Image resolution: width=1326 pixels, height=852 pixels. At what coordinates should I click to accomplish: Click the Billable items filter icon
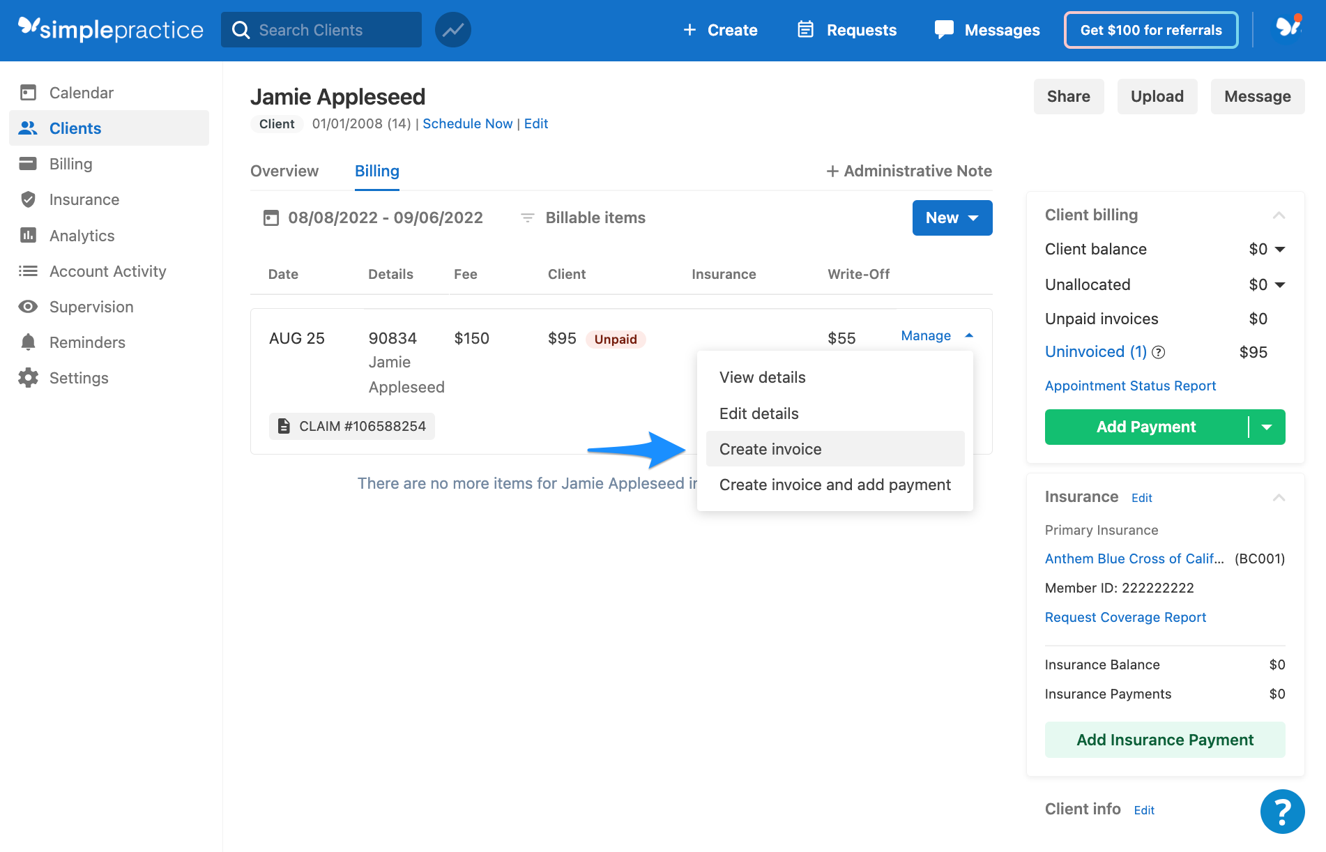[528, 218]
